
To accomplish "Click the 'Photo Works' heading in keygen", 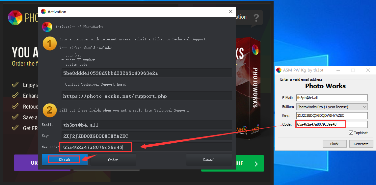I will tap(325, 86).
